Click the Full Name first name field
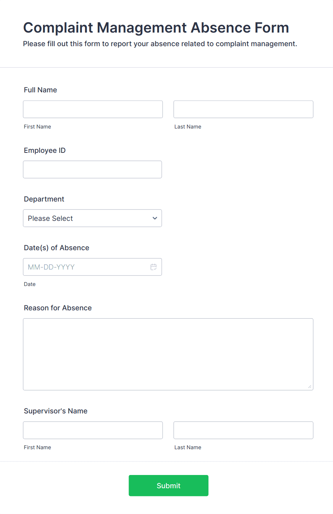The image size is (333, 514). click(x=93, y=109)
